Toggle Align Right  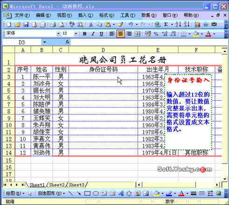click(x=129, y=34)
